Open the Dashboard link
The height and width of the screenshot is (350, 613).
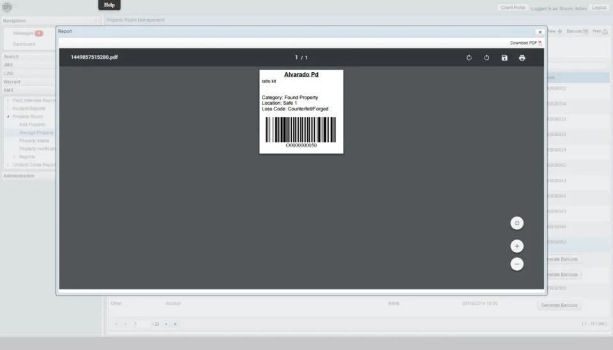24,44
